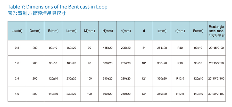
Task: Select the 0.8 load cell
Action: click(x=17, y=48)
